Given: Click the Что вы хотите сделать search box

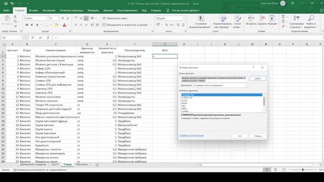Looking at the screenshot, I should click(185, 10).
